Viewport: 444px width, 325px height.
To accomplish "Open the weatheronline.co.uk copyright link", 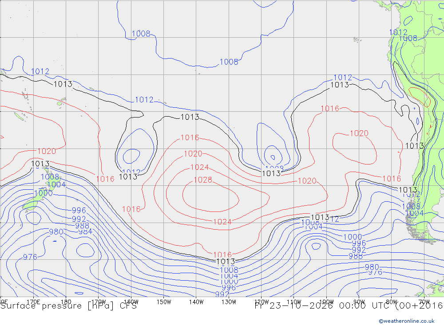I will 407,321.
